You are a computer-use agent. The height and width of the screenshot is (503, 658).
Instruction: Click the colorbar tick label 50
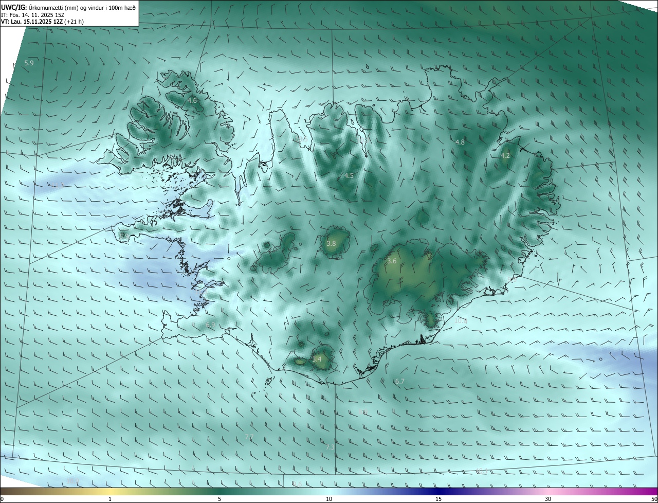654,499
